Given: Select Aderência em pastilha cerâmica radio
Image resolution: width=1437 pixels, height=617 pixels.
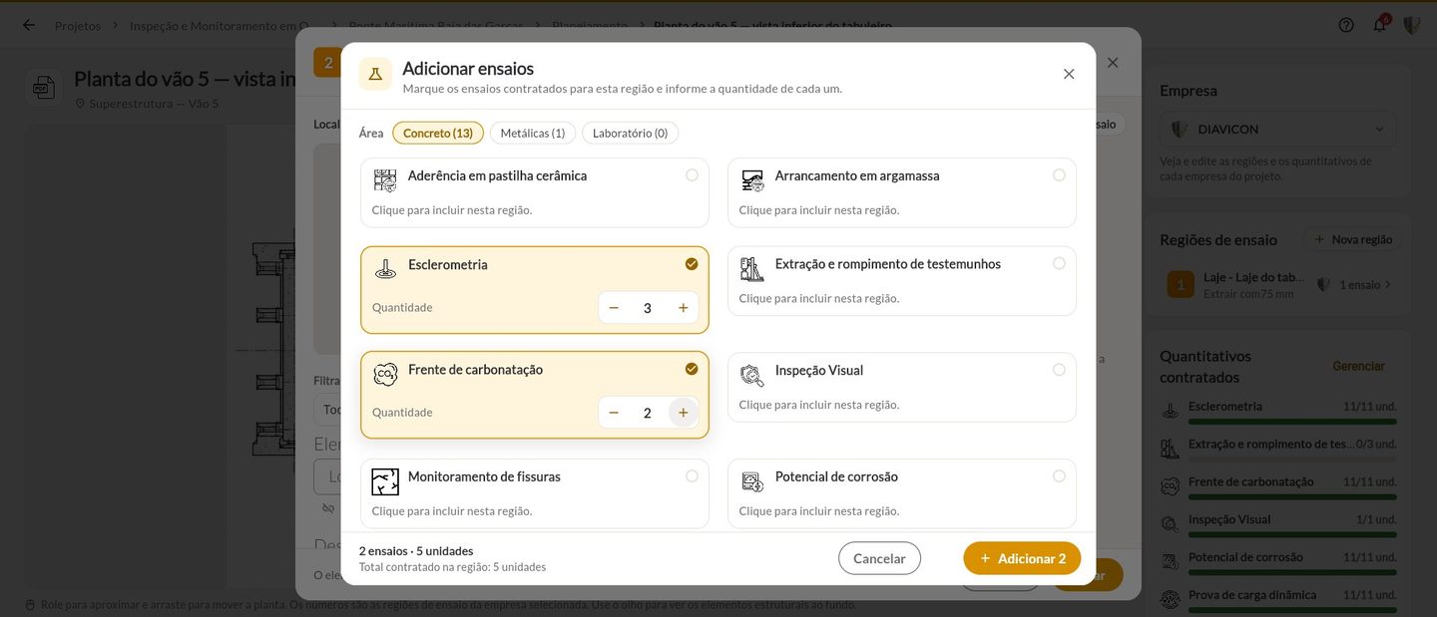Looking at the screenshot, I should point(692,175).
